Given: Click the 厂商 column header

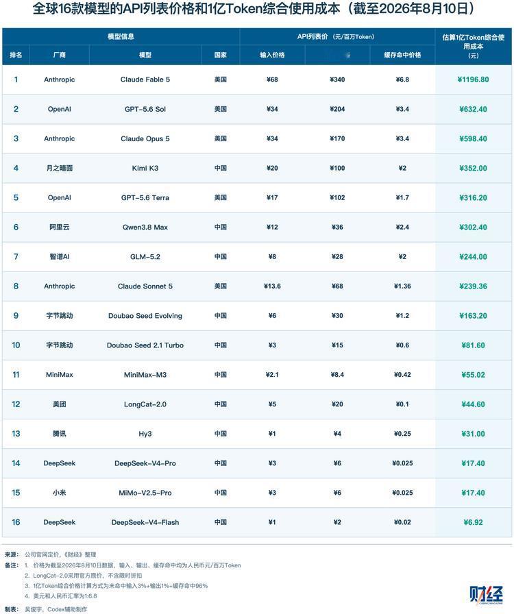Looking at the screenshot, I should click(59, 55).
